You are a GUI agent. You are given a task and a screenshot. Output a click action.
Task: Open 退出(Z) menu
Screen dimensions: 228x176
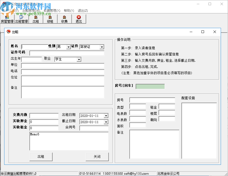click(x=83, y=11)
